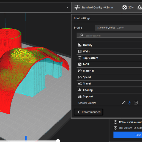Click the Walls category icon

80,51
